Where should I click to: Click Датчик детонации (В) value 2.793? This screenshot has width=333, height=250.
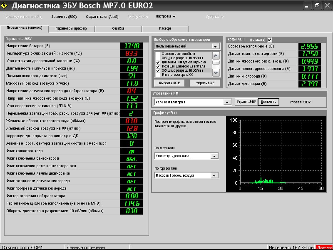pos(309,84)
